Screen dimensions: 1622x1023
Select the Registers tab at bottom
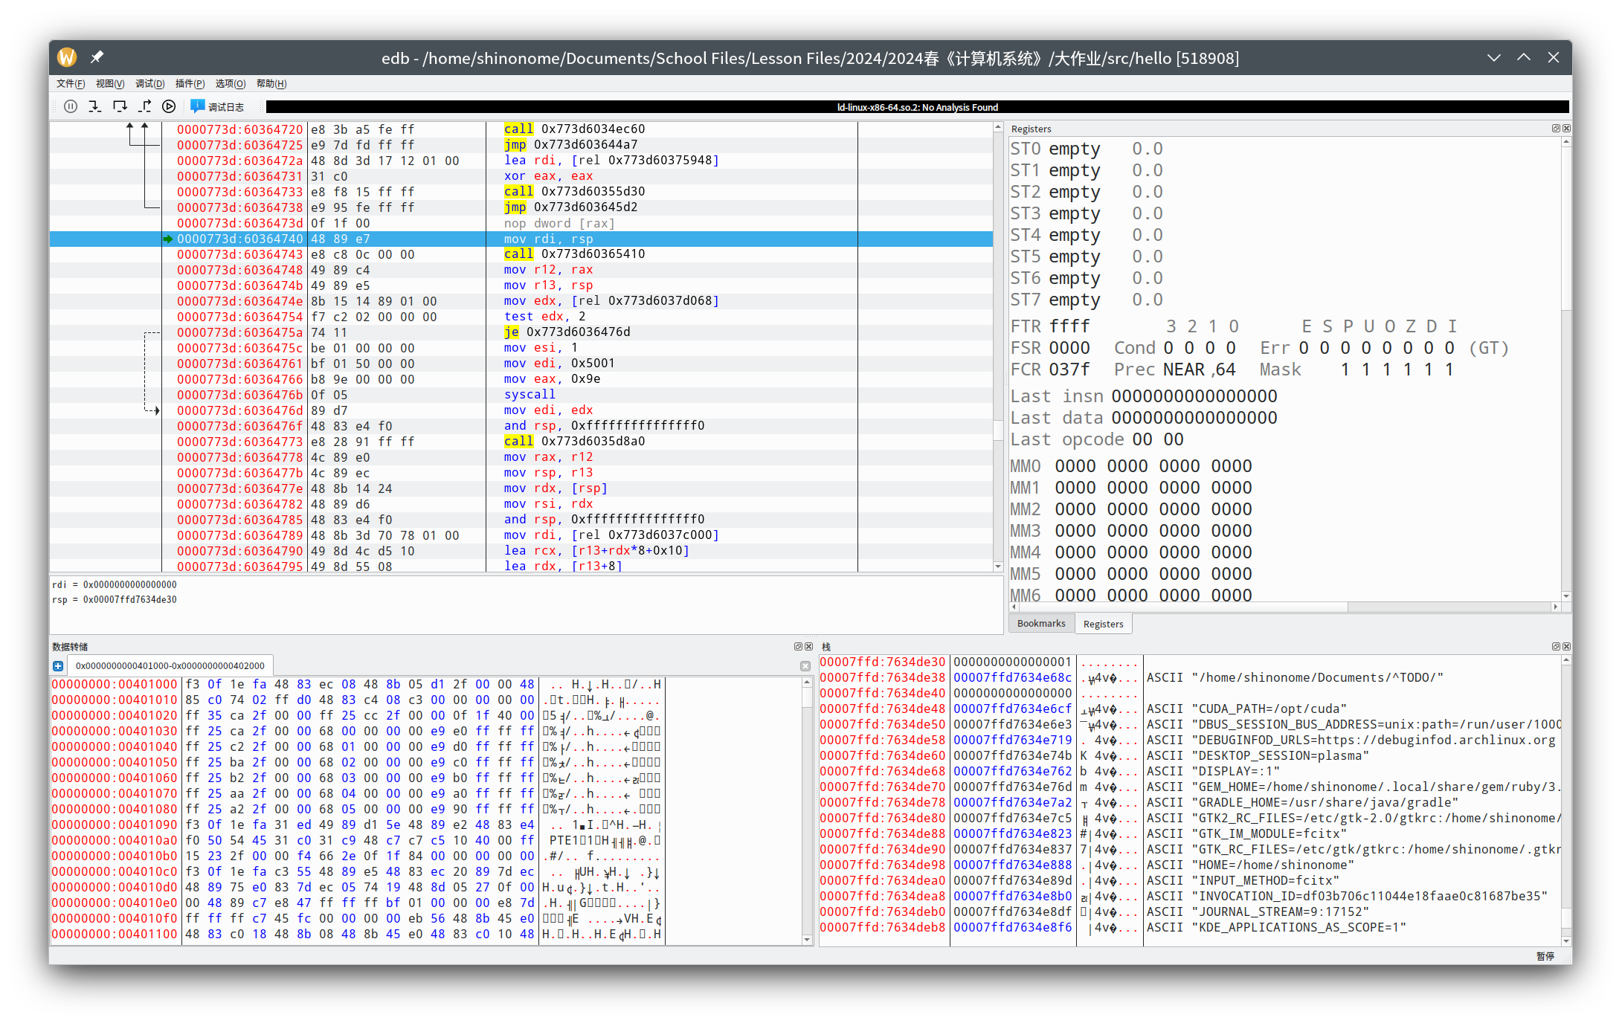pos(1103,624)
